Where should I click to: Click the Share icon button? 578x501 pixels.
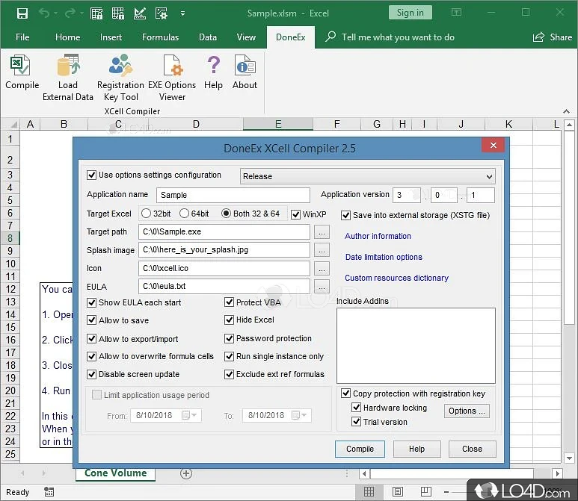tap(538, 37)
